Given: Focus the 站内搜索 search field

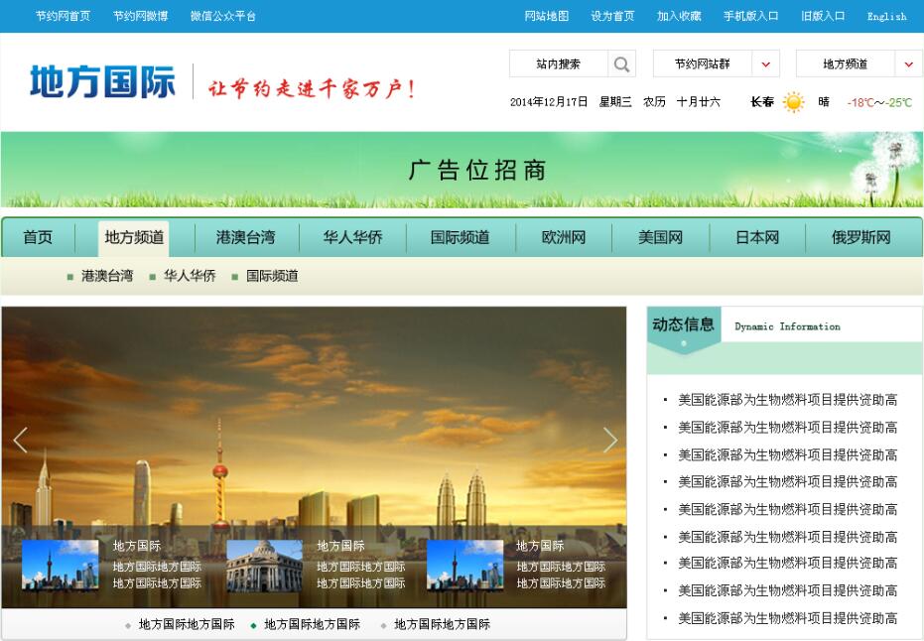Looking at the screenshot, I should tap(559, 64).
